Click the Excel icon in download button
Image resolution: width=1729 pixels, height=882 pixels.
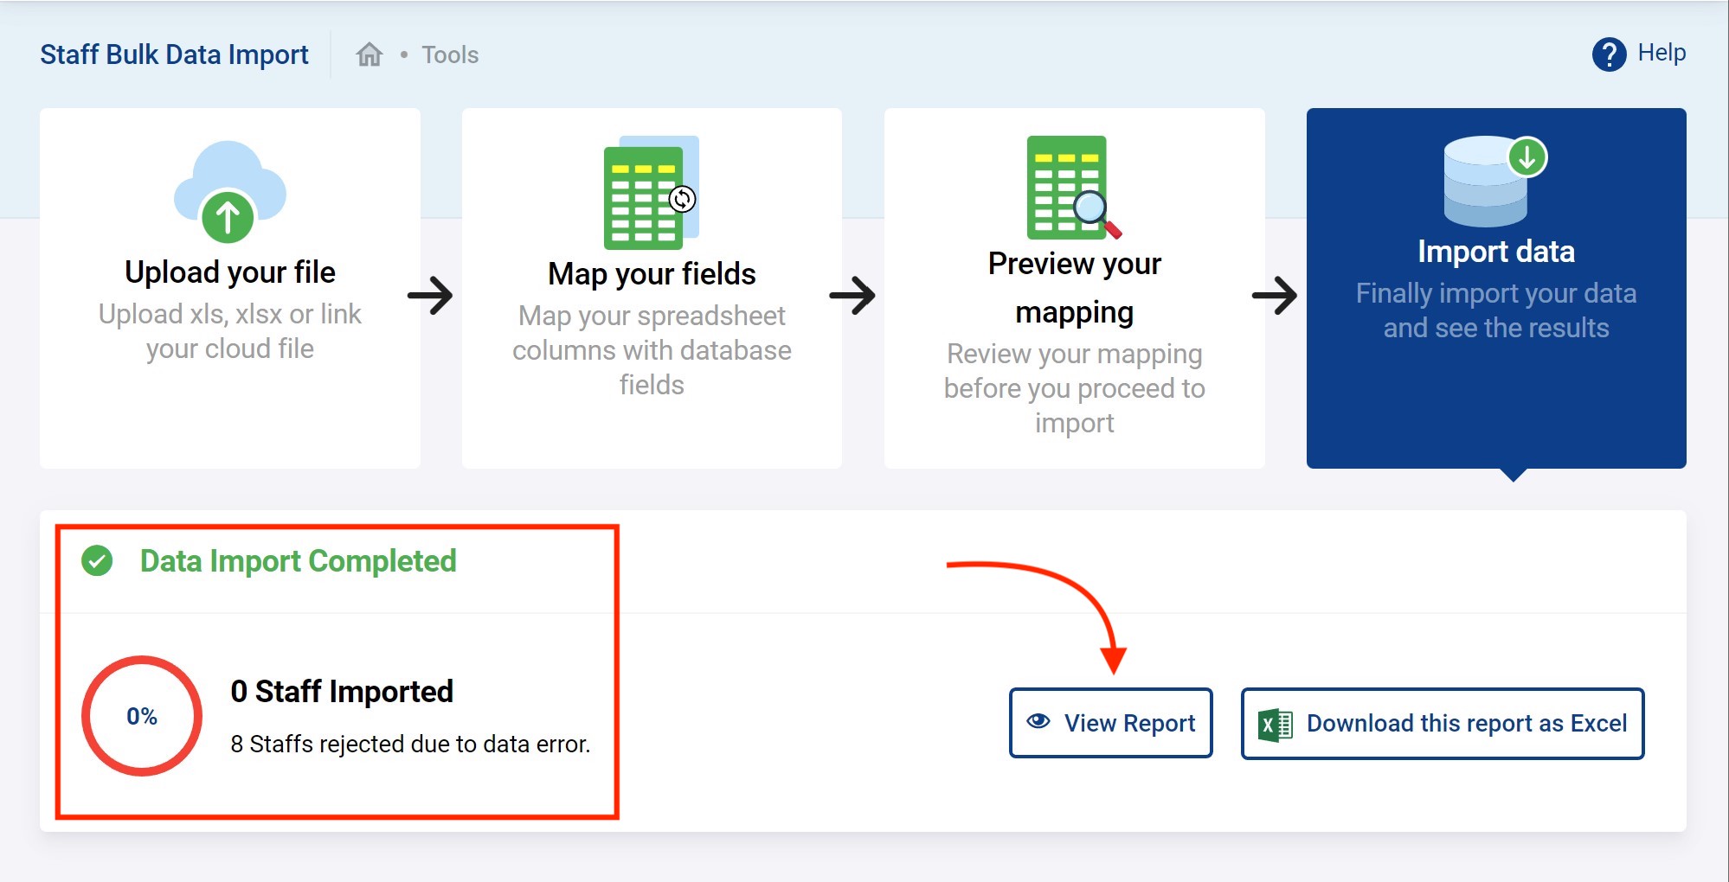click(1275, 724)
